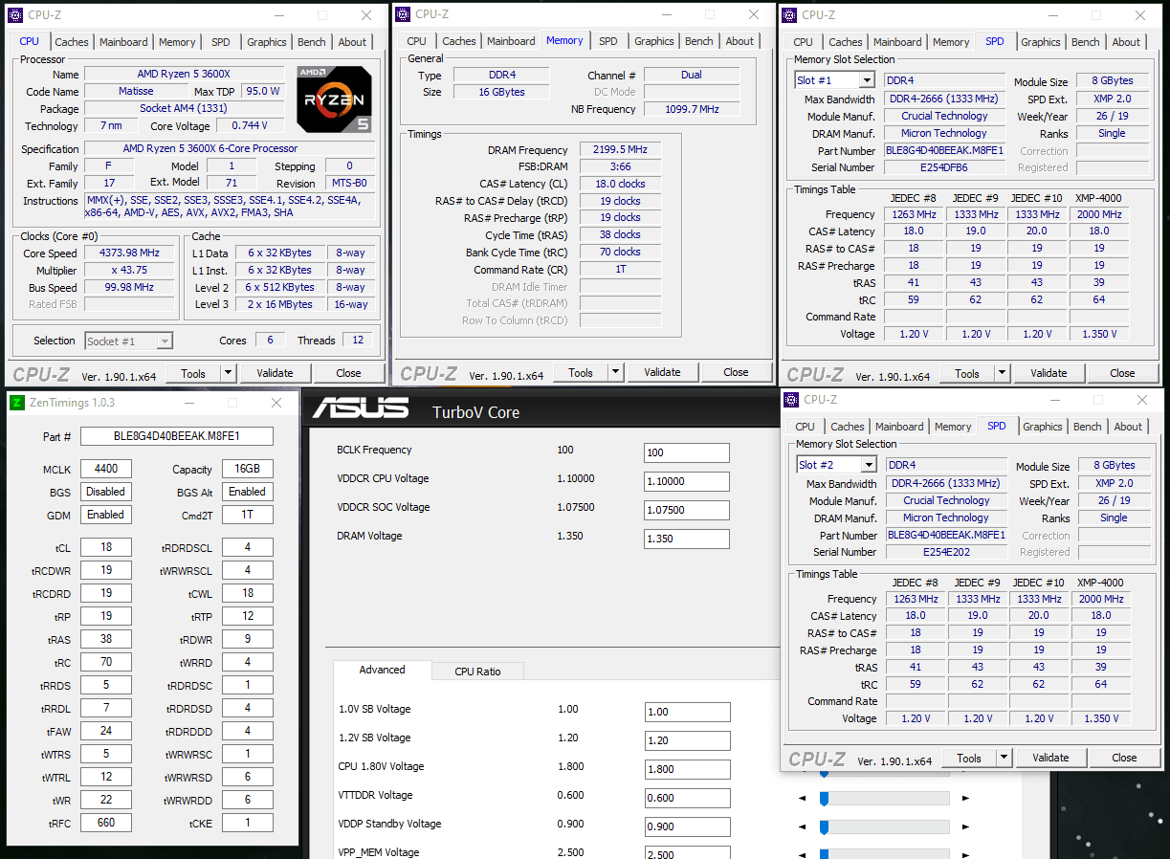1170x859 pixels.
Task: Click the CPU-Z title icon in Memory window
Action: point(404,14)
